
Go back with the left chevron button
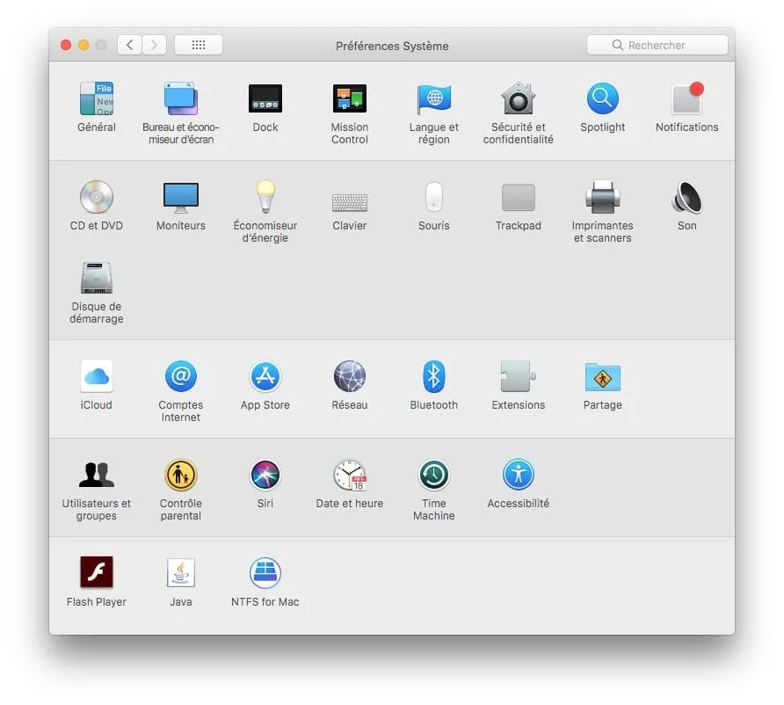(x=129, y=45)
